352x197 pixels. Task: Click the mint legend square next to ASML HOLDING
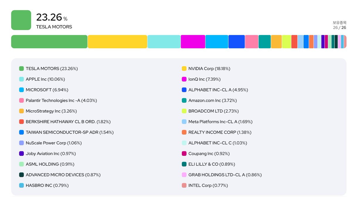coord(21,164)
